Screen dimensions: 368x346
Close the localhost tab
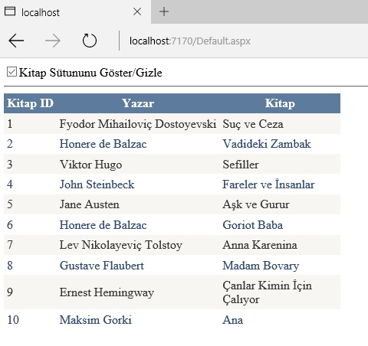coord(137,11)
